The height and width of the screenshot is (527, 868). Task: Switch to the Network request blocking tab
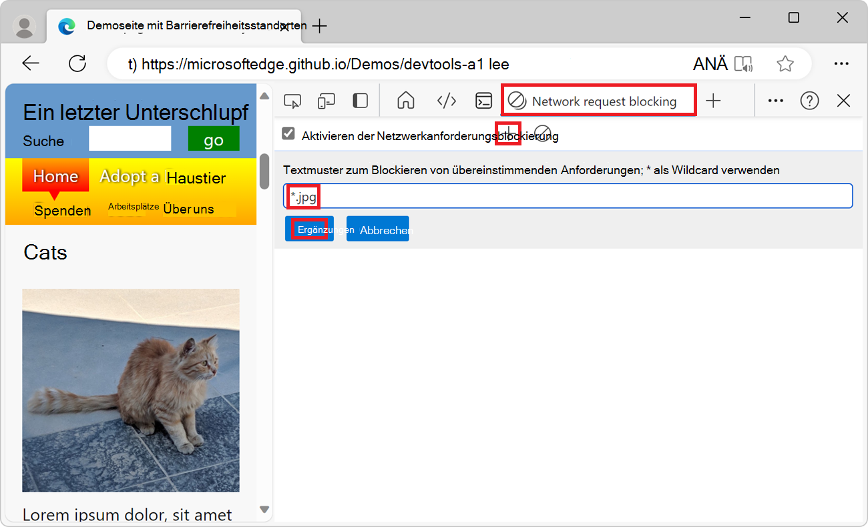click(x=598, y=100)
